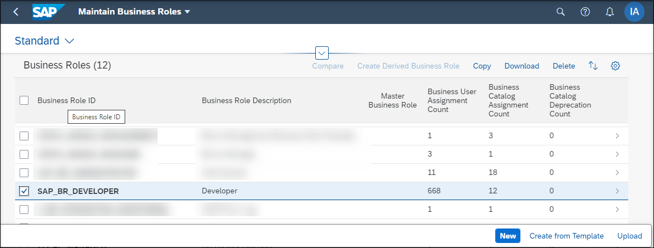Image resolution: width=654 pixels, height=248 pixels.
Task: Check the first row with catalog count 3
Action: (24, 135)
